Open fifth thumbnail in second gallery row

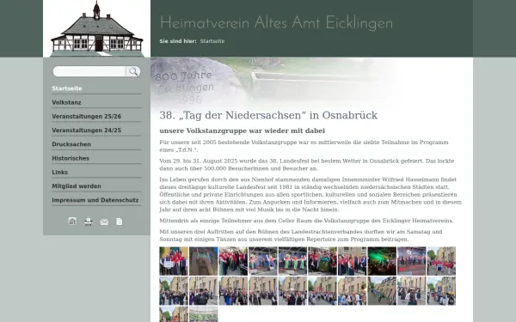pos(292,291)
